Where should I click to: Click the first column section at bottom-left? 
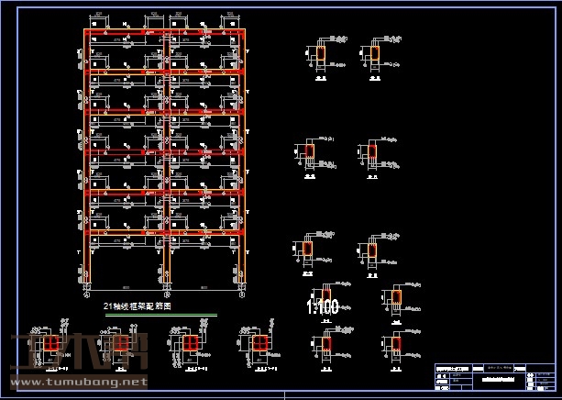click(52, 342)
